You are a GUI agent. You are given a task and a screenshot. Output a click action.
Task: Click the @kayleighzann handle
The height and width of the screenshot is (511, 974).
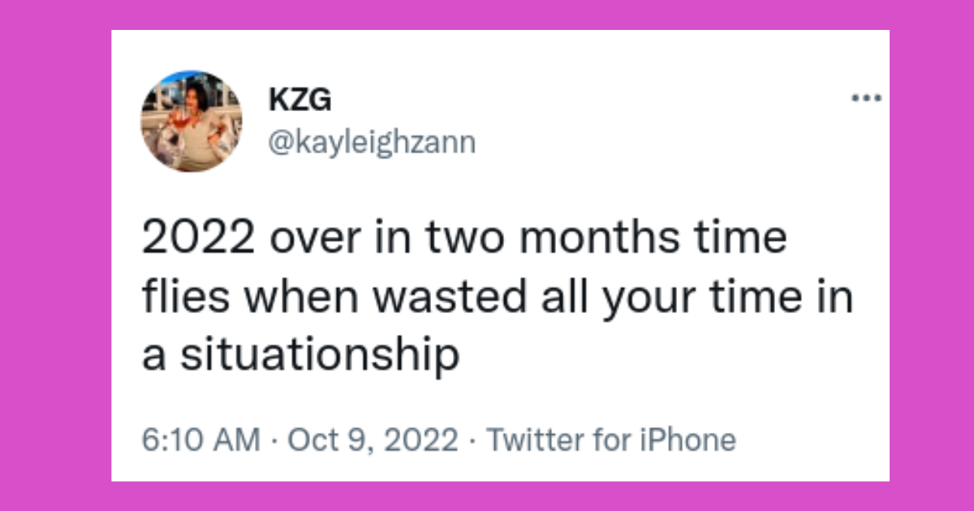click(x=372, y=142)
